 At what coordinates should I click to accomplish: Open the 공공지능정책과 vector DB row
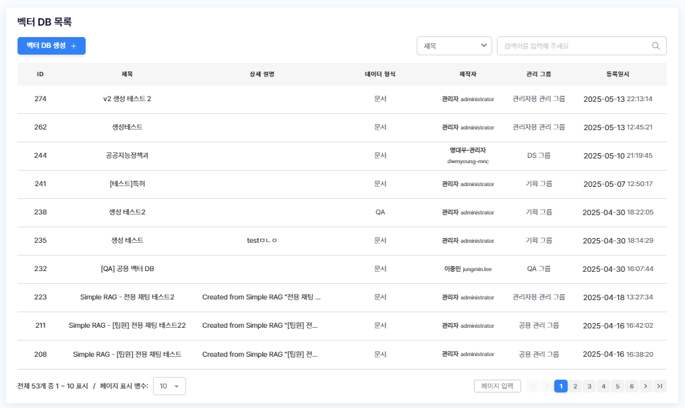coord(127,155)
